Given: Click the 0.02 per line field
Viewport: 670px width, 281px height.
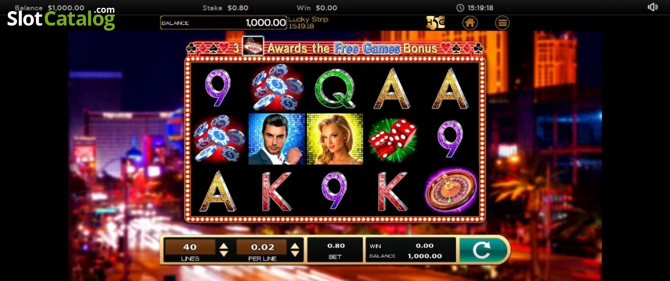Looking at the screenshot, I should pyautogui.click(x=262, y=247).
